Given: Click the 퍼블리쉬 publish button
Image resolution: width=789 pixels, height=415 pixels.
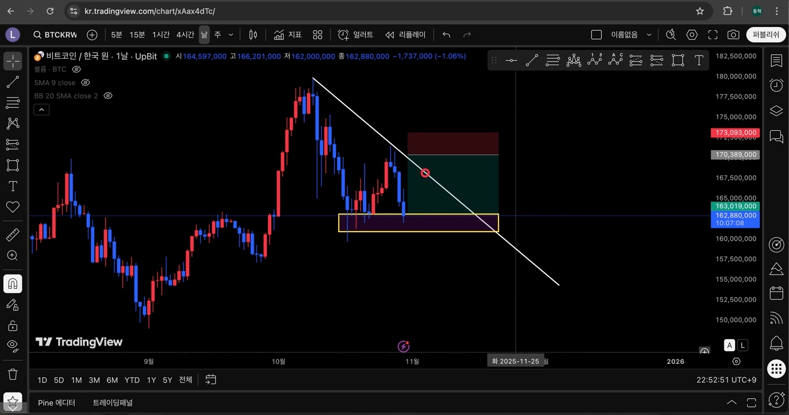Looking at the screenshot, I should [766, 35].
